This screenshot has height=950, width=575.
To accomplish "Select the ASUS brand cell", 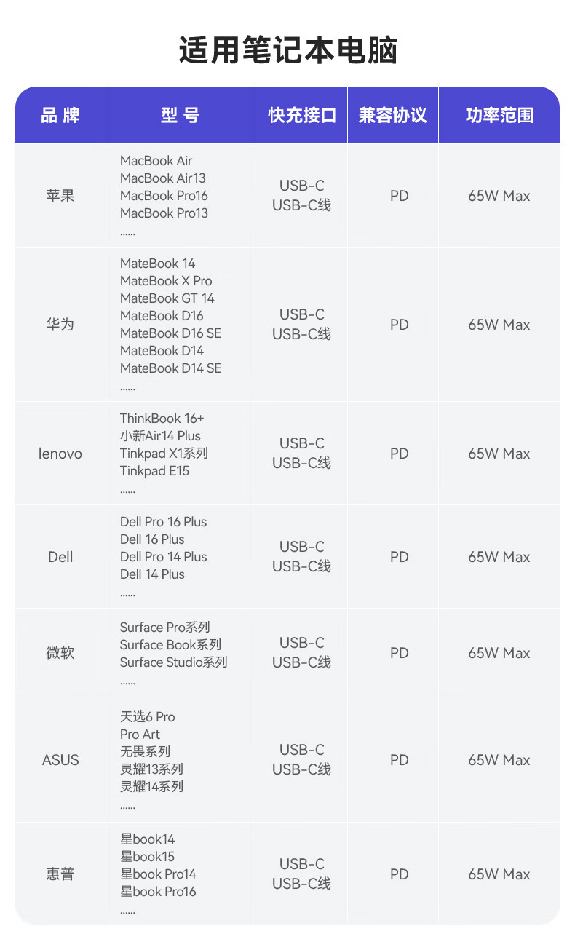I will click(x=60, y=760).
